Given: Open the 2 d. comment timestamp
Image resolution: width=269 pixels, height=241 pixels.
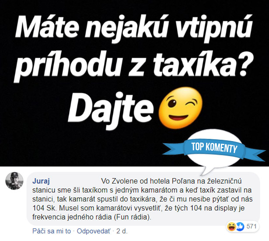Looking at the screenshot, I should click(122, 231).
